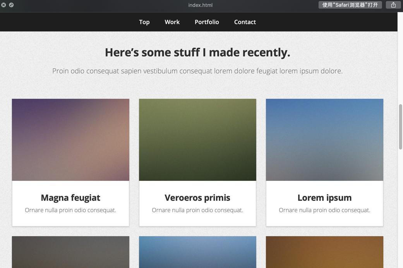Click the purple Magna feugiat thumbnail
Viewport: 403px width, 268px height.
tap(70, 139)
